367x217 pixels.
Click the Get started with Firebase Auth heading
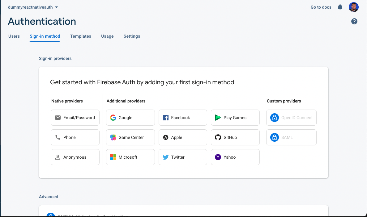142,82
